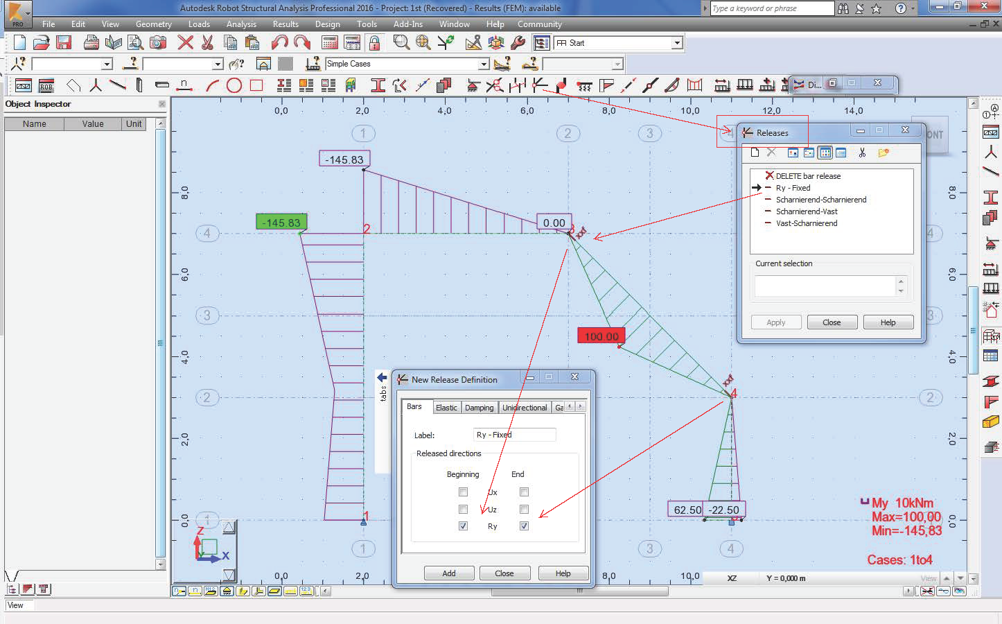Close the New Release Definition via Close button
1002x624 pixels.
click(x=504, y=573)
